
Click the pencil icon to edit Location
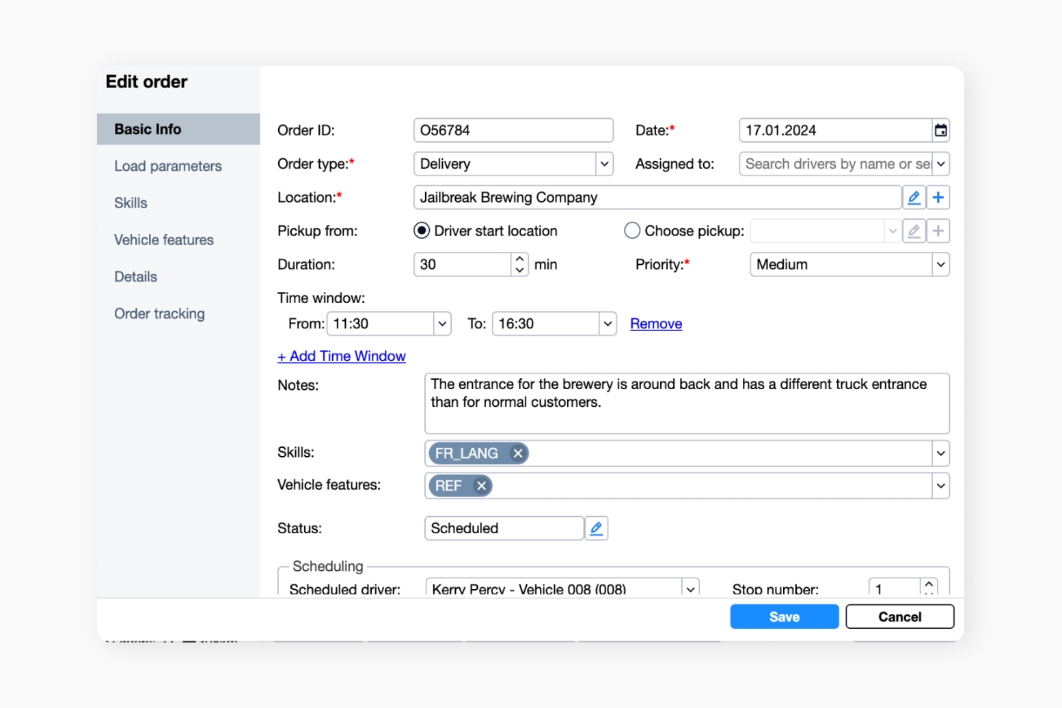(914, 197)
